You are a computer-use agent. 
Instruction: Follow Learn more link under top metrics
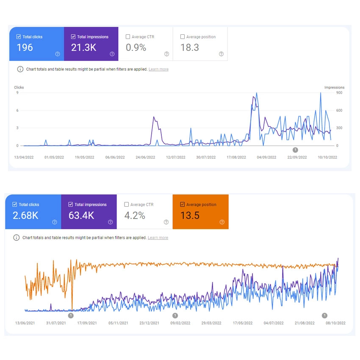pos(159,69)
